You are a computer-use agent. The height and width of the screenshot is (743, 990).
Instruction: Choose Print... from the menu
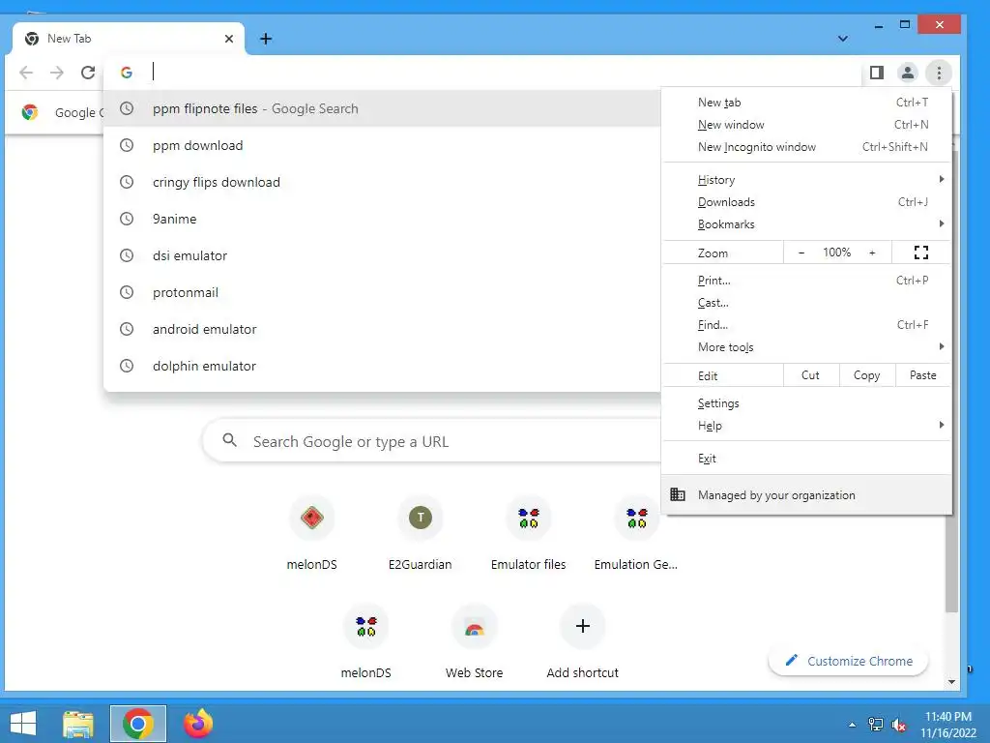pyautogui.click(x=807, y=281)
